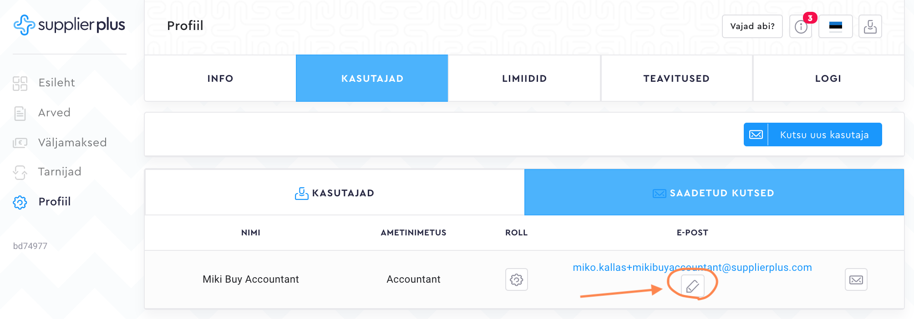The height and width of the screenshot is (319, 914).
Task: Go to Esileht in the sidebar
Action: (x=56, y=83)
